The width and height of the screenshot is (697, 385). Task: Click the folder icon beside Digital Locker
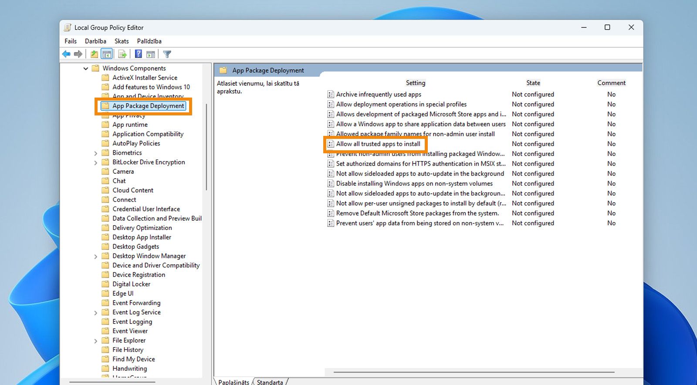click(105, 284)
